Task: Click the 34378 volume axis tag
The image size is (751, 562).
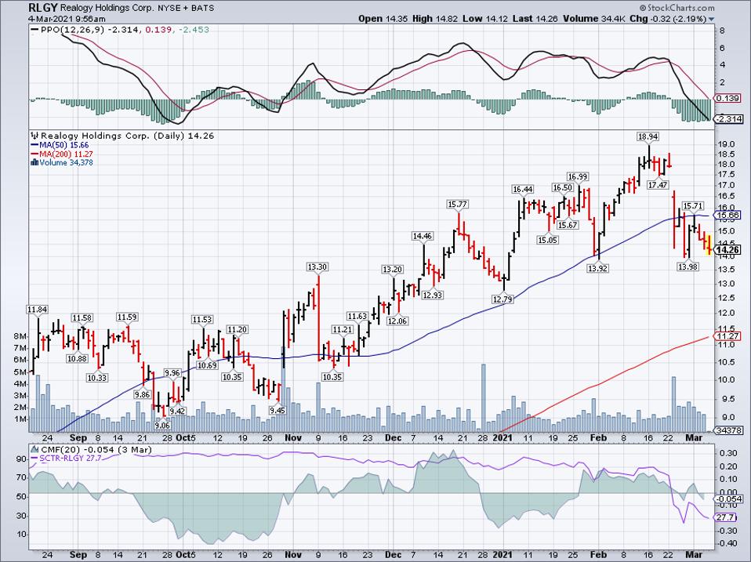Action: pyautogui.click(x=728, y=430)
